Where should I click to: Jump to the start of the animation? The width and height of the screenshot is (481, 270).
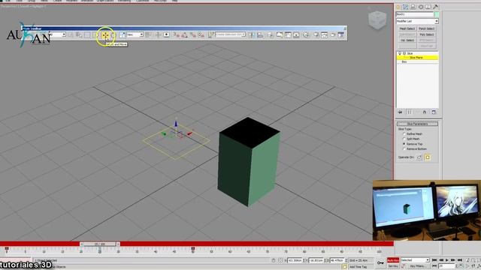click(434, 260)
